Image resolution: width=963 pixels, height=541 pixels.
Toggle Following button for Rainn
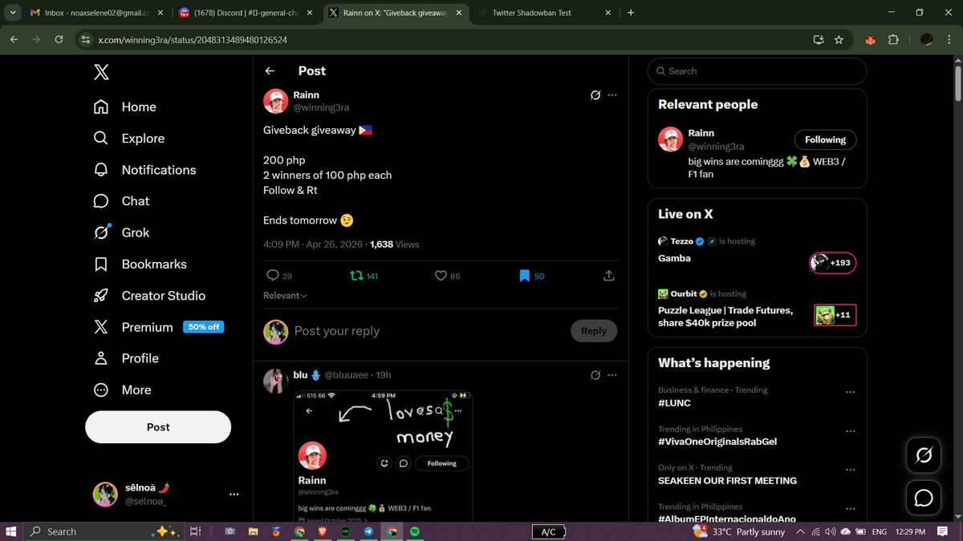(826, 139)
